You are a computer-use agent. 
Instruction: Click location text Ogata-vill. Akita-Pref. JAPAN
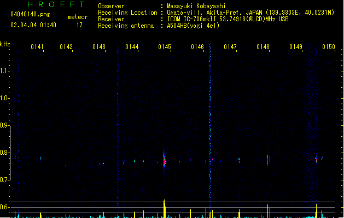215,13
